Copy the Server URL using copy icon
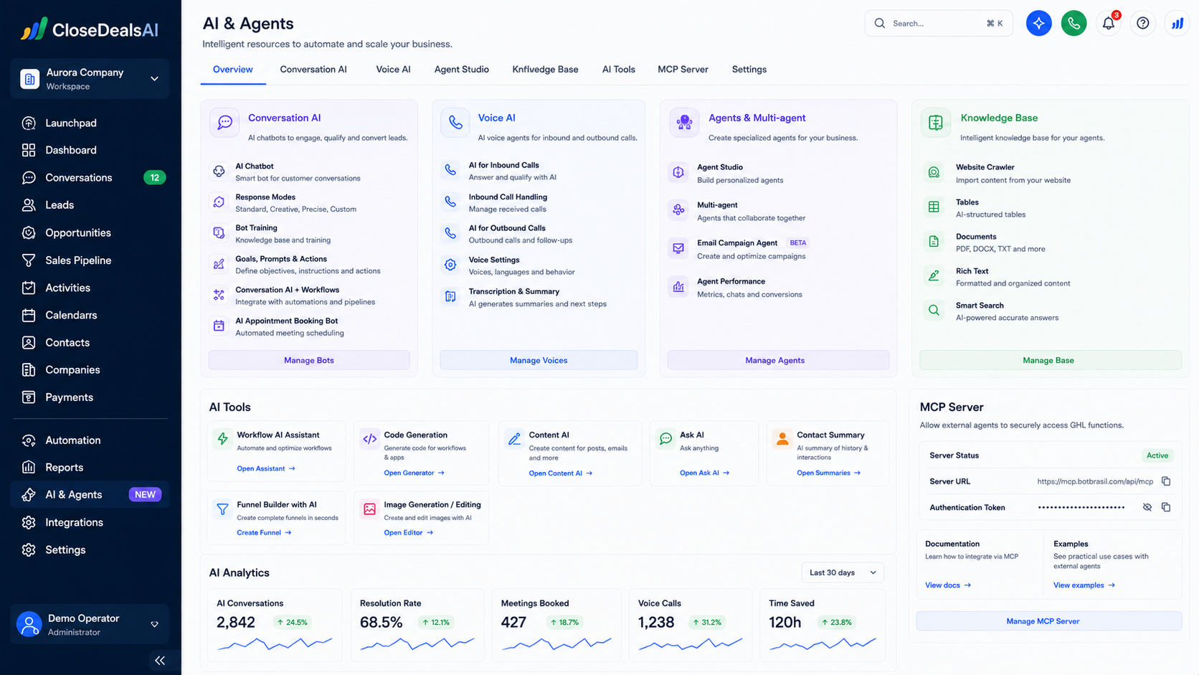The image size is (1199, 675). point(1166,481)
